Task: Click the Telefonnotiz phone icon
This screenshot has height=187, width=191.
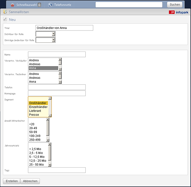Action: click(50, 5)
